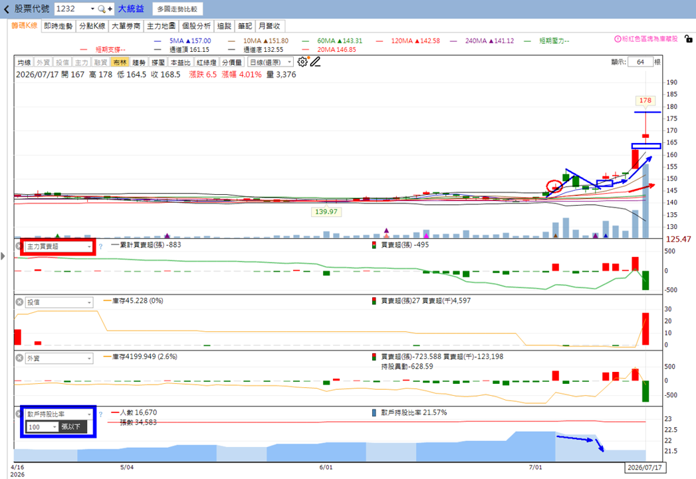Close the 外資 indicator panel
696x479 pixels.
[x=19, y=358]
